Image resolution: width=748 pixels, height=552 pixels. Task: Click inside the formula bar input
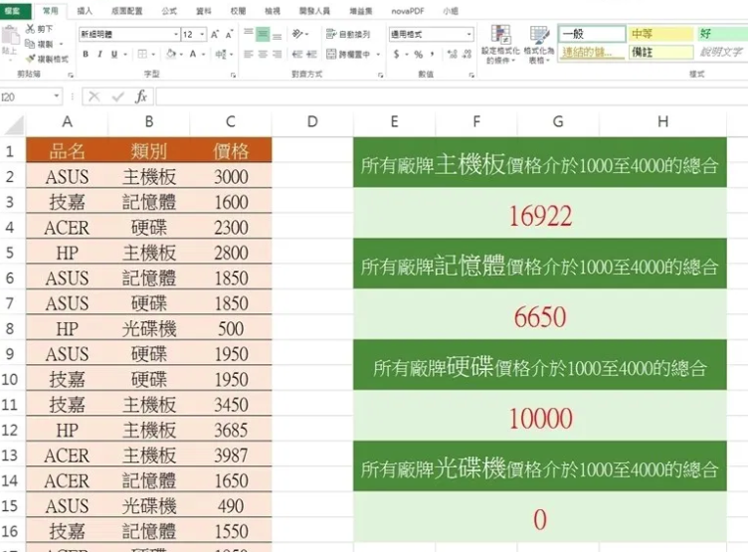click(451, 96)
